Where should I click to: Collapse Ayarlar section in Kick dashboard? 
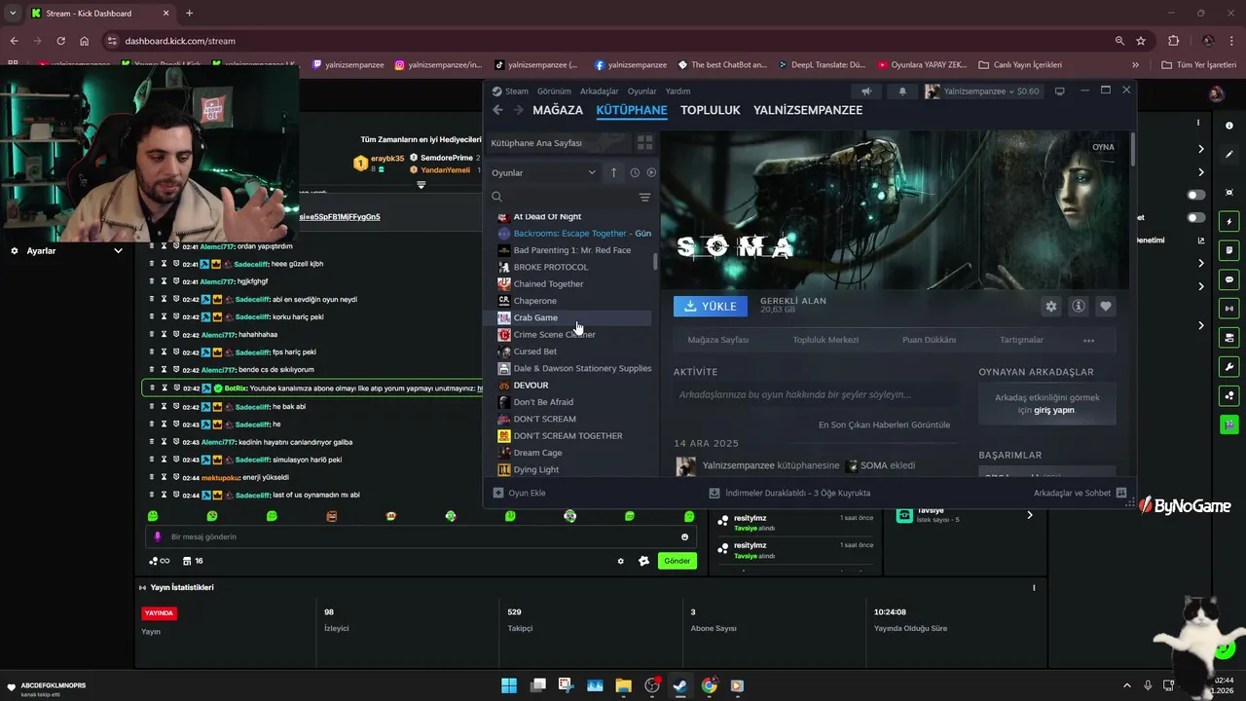(118, 250)
